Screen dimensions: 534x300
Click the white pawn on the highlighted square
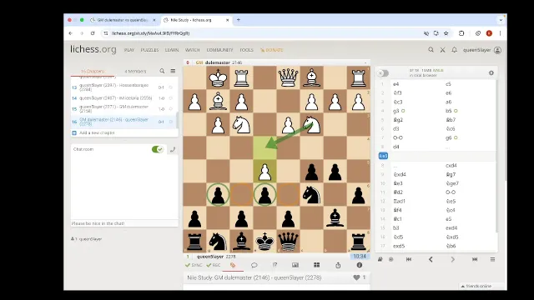coord(264,172)
